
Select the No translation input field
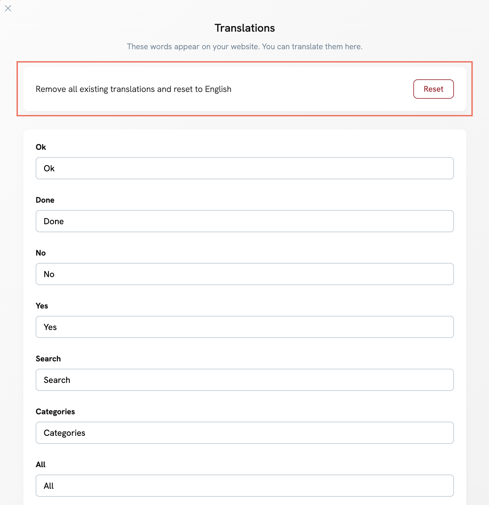point(244,274)
